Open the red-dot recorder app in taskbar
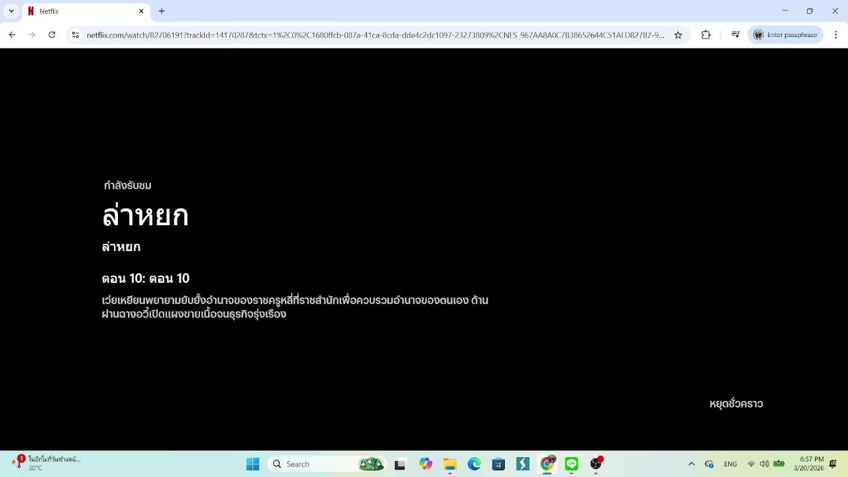 click(596, 464)
